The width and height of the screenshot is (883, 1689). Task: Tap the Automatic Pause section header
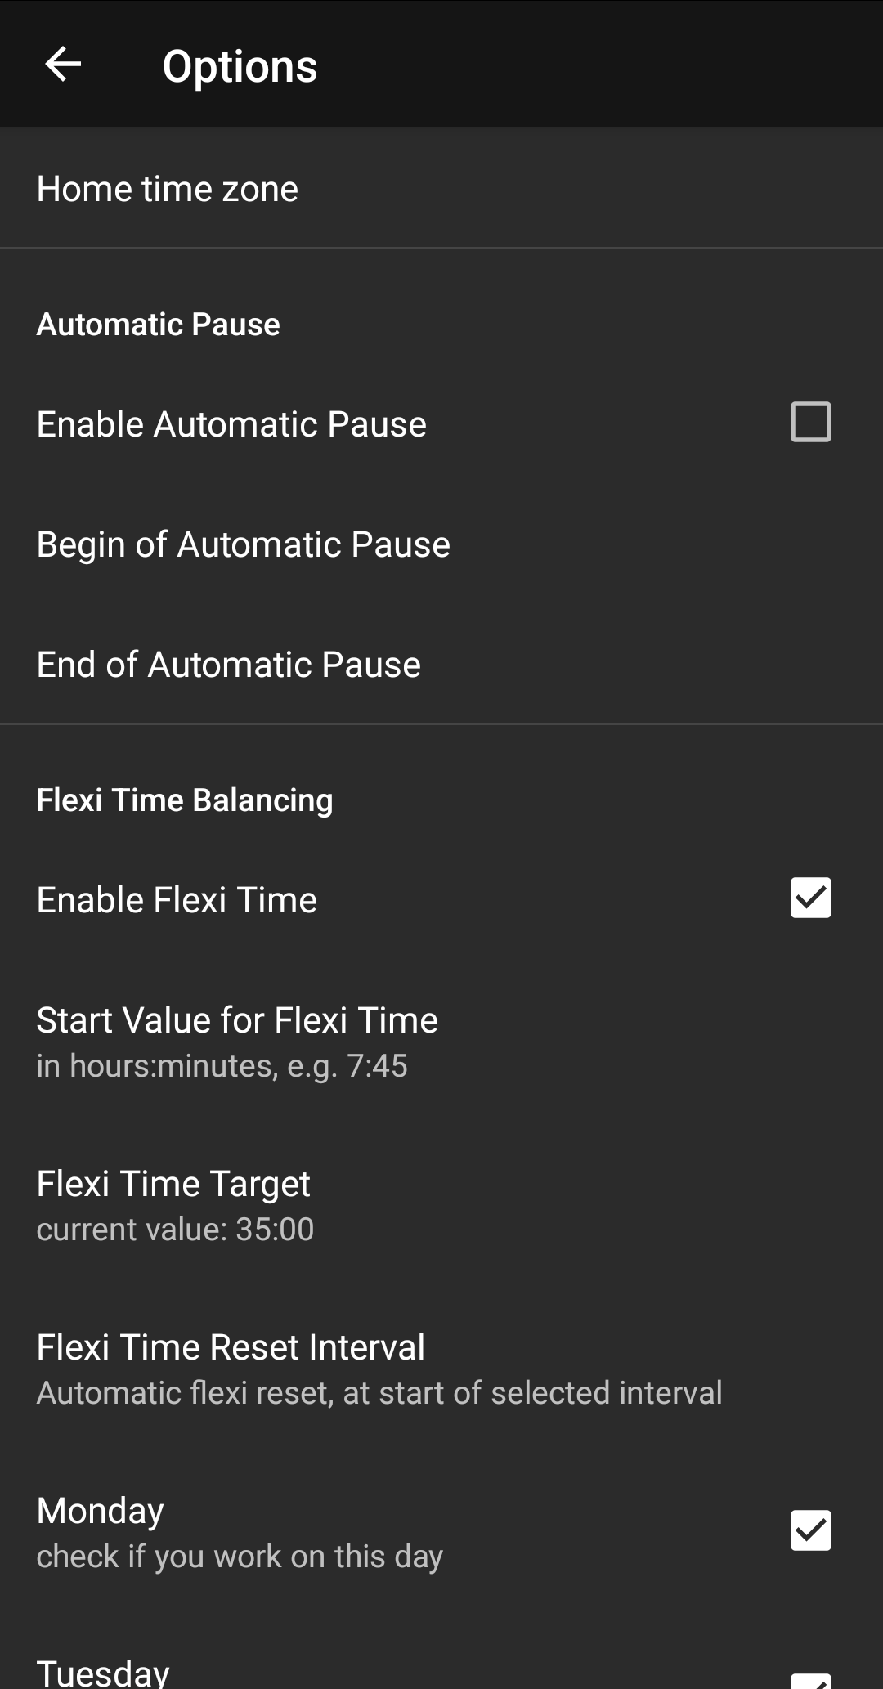tap(158, 325)
